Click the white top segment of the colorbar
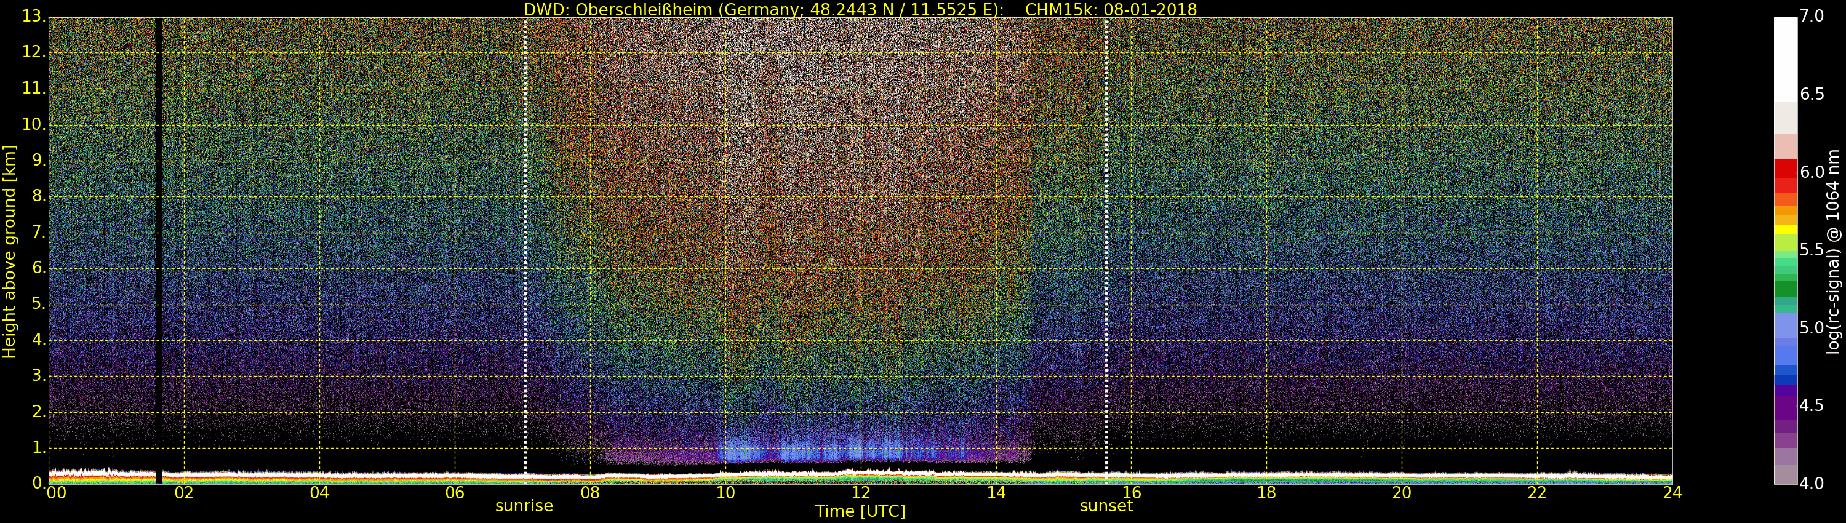This screenshot has height=523, width=1846. pos(1785,57)
